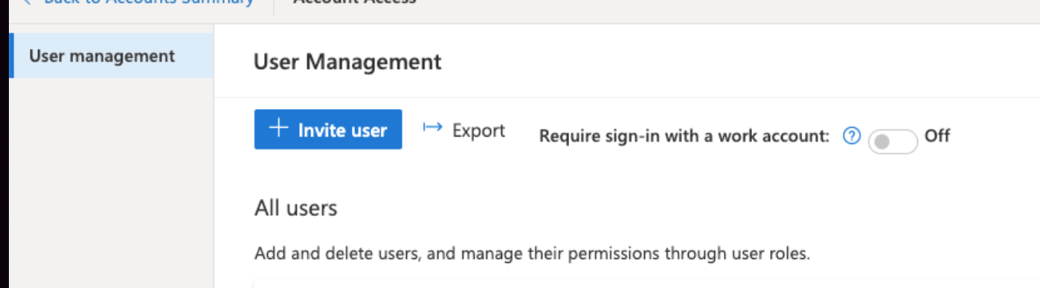1040x288 pixels.
Task: Click the Invite user button
Action: pyautogui.click(x=328, y=130)
